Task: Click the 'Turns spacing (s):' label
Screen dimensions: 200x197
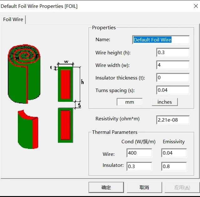Action: pos(115,90)
